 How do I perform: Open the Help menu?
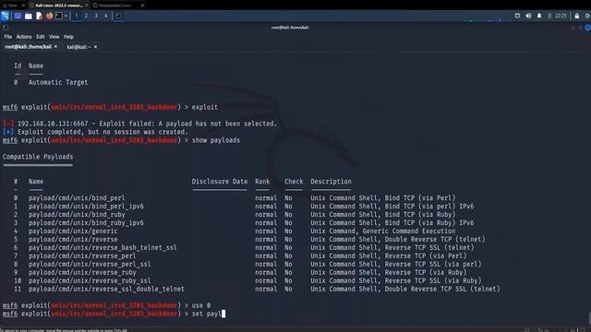click(68, 37)
